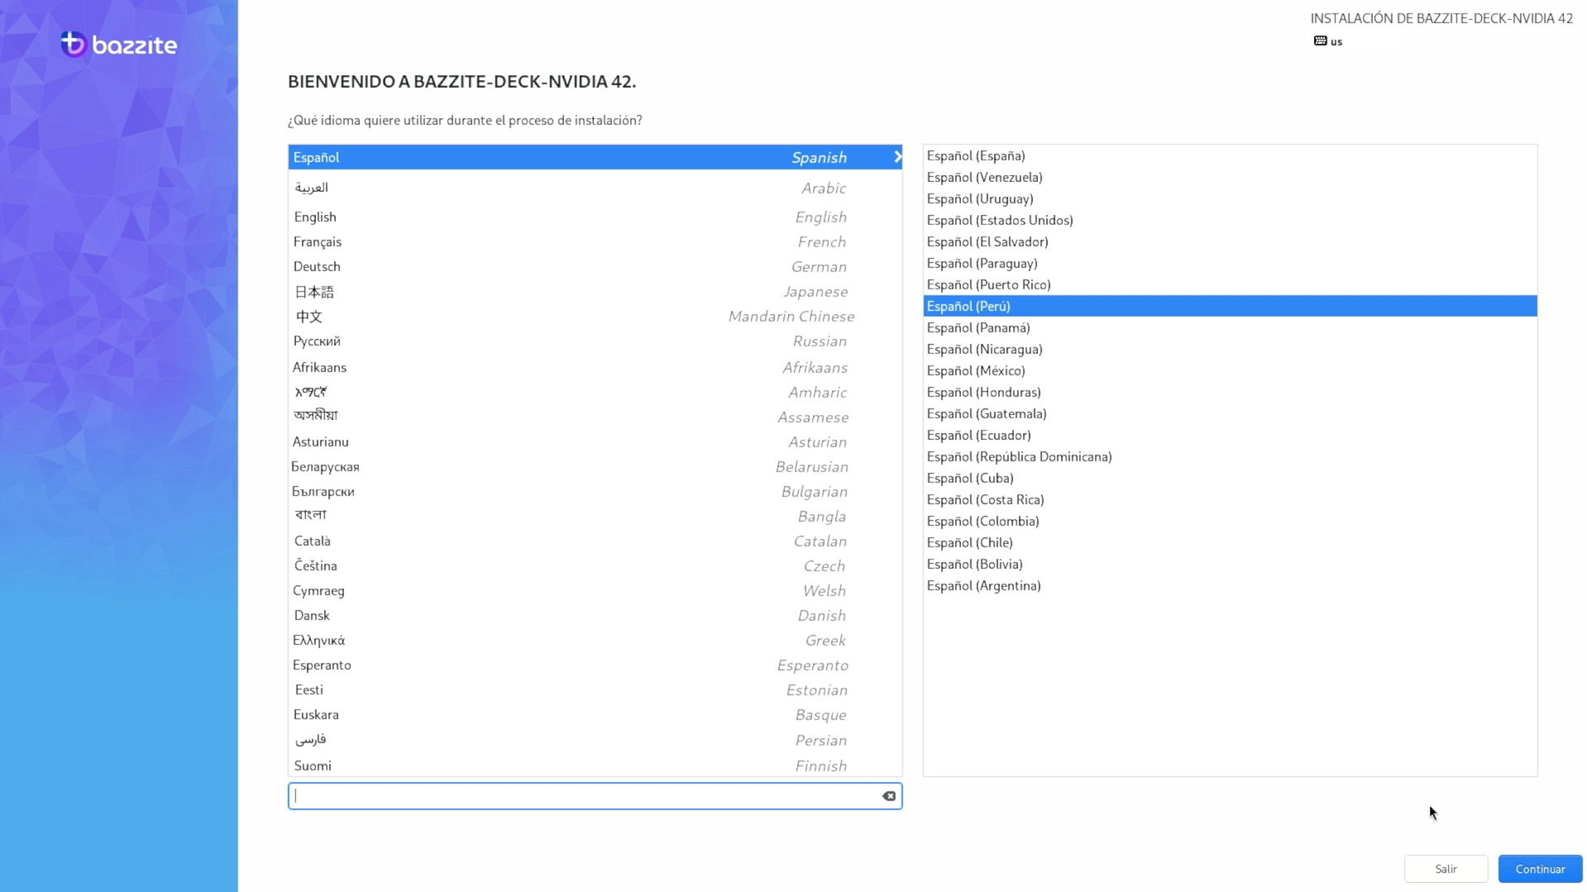The height and width of the screenshot is (892, 1587).
Task: Select Español (Colombia) locale
Action: click(982, 521)
